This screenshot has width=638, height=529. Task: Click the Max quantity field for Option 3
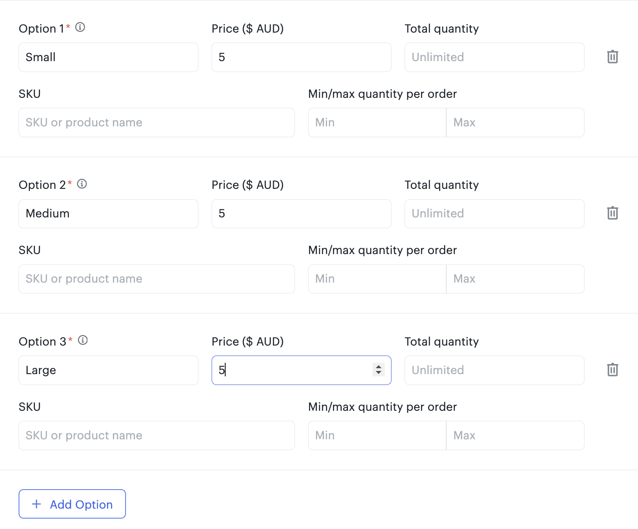515,435
